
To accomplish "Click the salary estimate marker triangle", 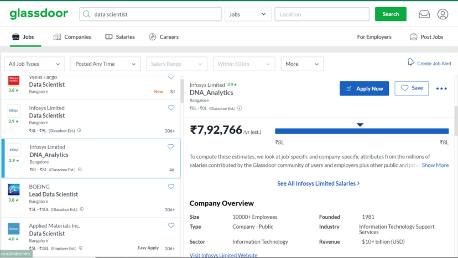I will tap(360, 125).
